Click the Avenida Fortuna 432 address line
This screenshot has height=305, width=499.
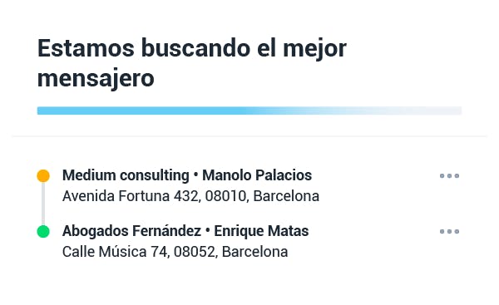(191, 196)
